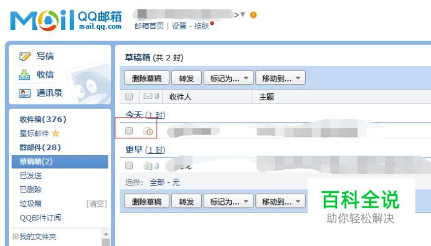Click the draft status icon in 更早 row
This screenshot has height=246, width=431.
click(148, 166)
